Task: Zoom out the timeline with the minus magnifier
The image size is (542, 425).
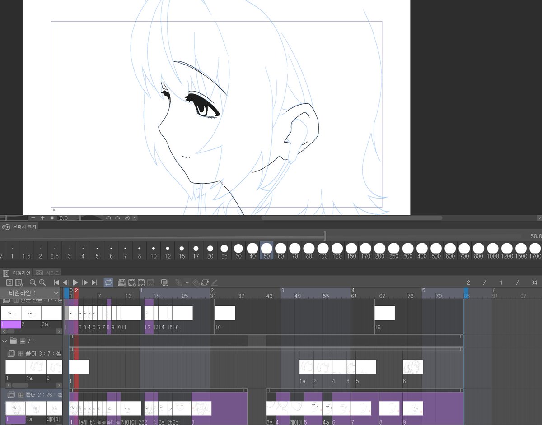Action: coord(33,282)
